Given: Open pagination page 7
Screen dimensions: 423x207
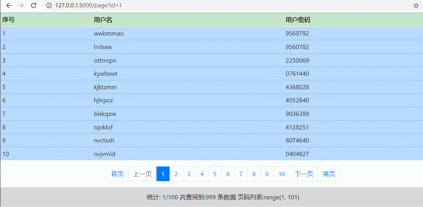Looking at the screenshot, I should pos(241,174).
